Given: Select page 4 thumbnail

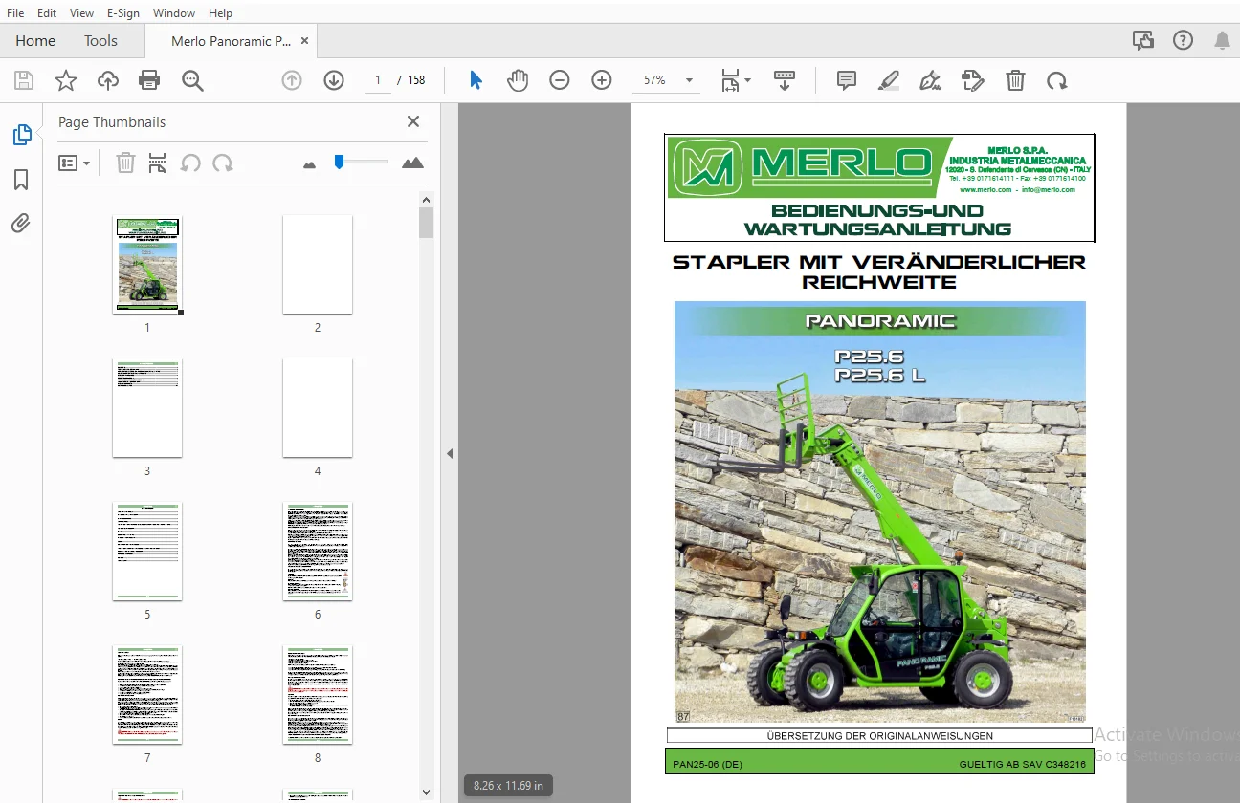Looking at the screenshot, I should (x=318, y=408).
